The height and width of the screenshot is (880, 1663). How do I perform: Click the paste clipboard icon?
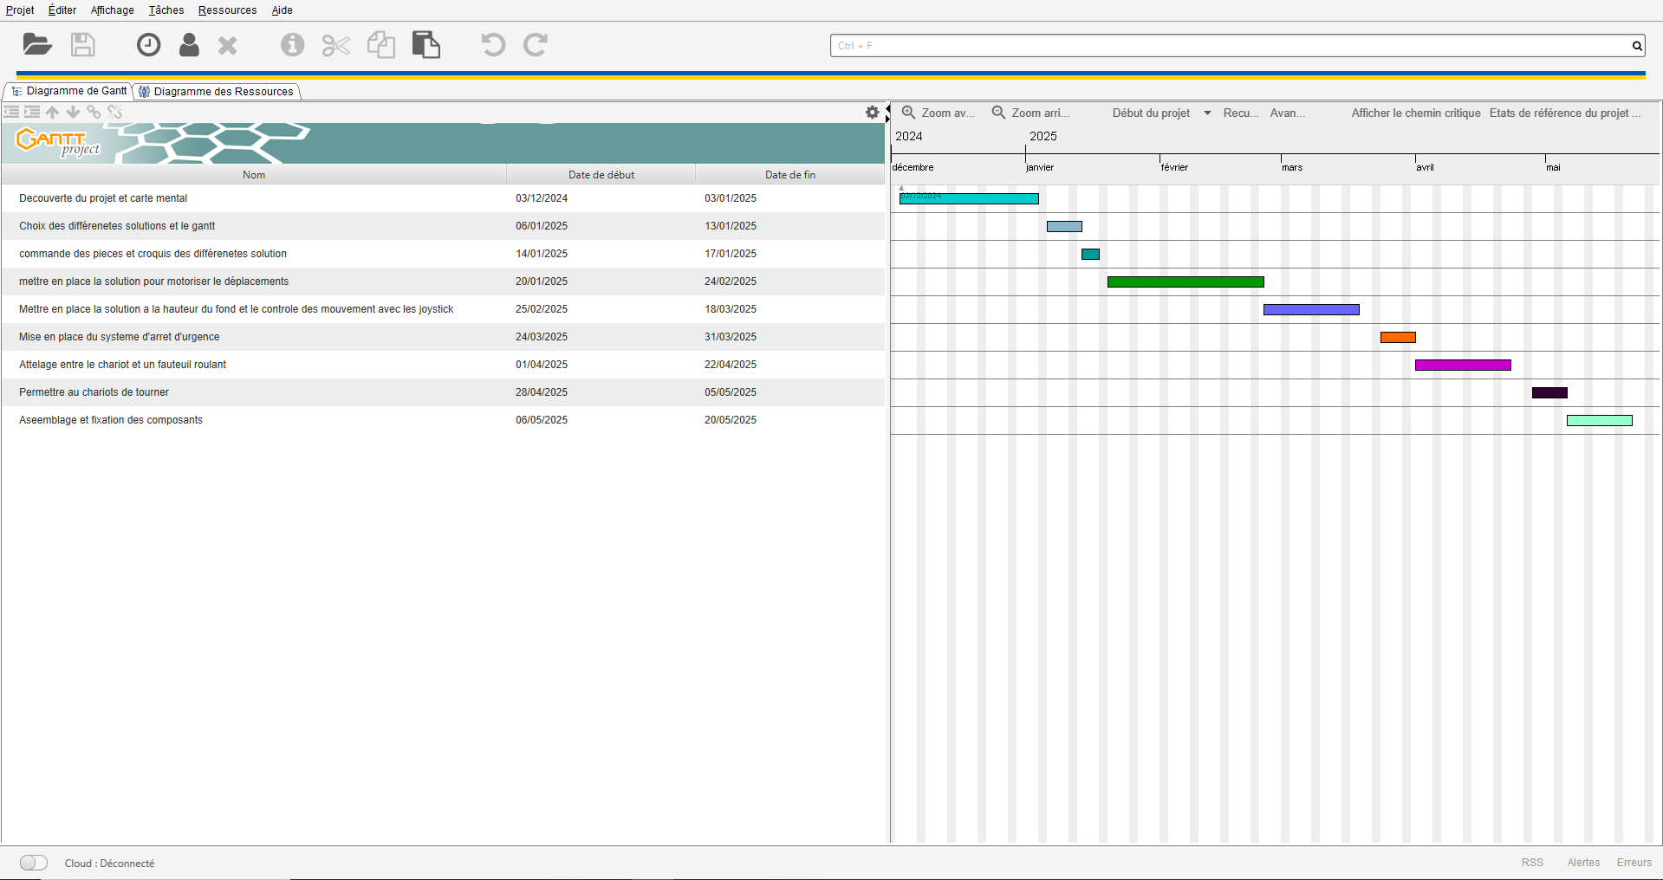[x=425, y=45]
